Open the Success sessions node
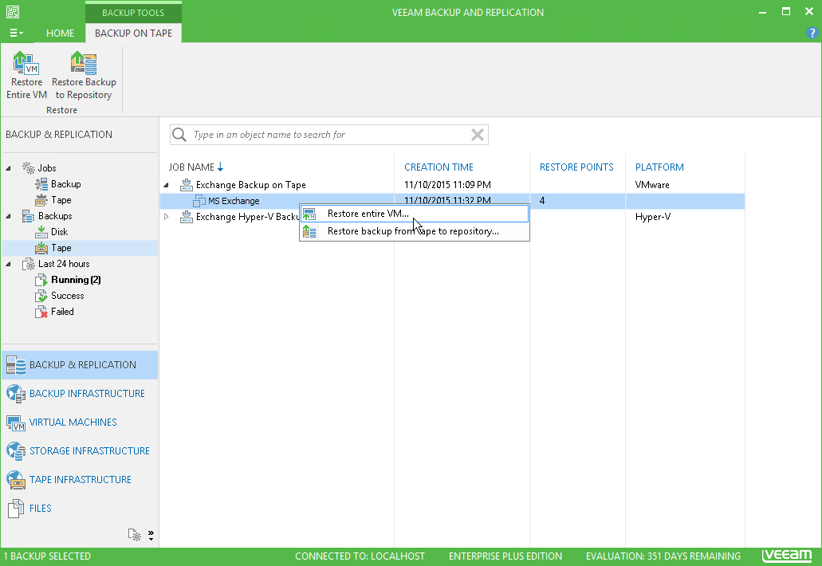Image resolution: width=822 pixels, height=566 pixels. pos(68,296)
